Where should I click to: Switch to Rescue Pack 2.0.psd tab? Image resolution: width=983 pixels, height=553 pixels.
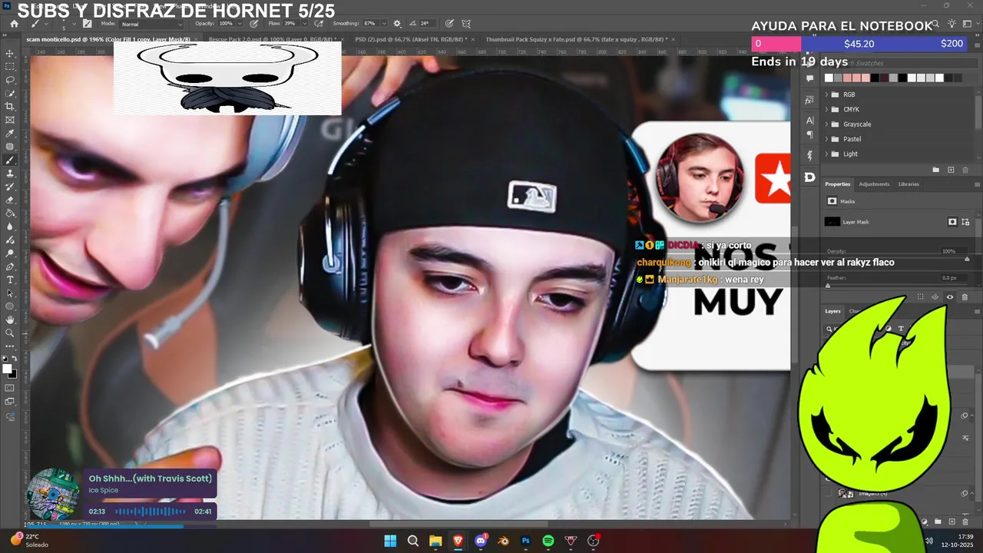point(271,39)
